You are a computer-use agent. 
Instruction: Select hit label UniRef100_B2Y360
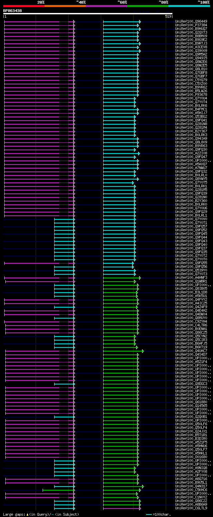[191, 201]
